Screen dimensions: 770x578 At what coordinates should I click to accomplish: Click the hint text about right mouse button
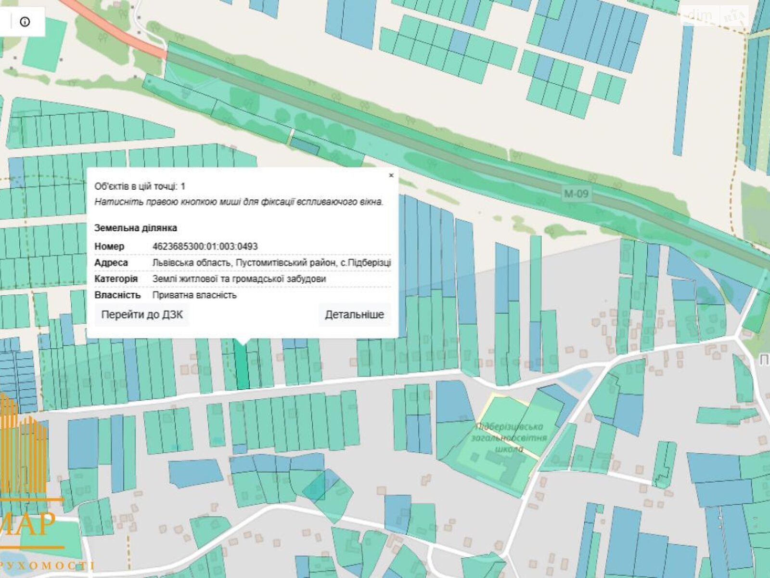tap(239, 202)
